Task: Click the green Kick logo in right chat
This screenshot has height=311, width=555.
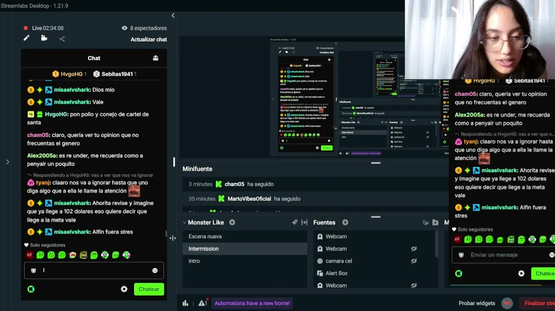Action: (x=459, y=273)
